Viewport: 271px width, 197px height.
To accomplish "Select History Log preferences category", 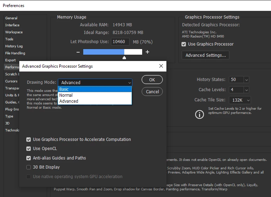I will (x=14, y=46).
